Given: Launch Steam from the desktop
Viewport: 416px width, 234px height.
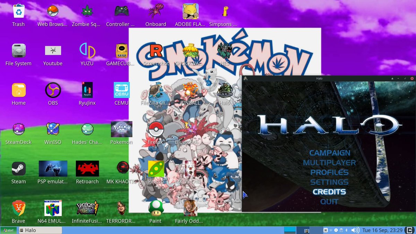Looking at the screenshot, I should click(x=18, y=169).
